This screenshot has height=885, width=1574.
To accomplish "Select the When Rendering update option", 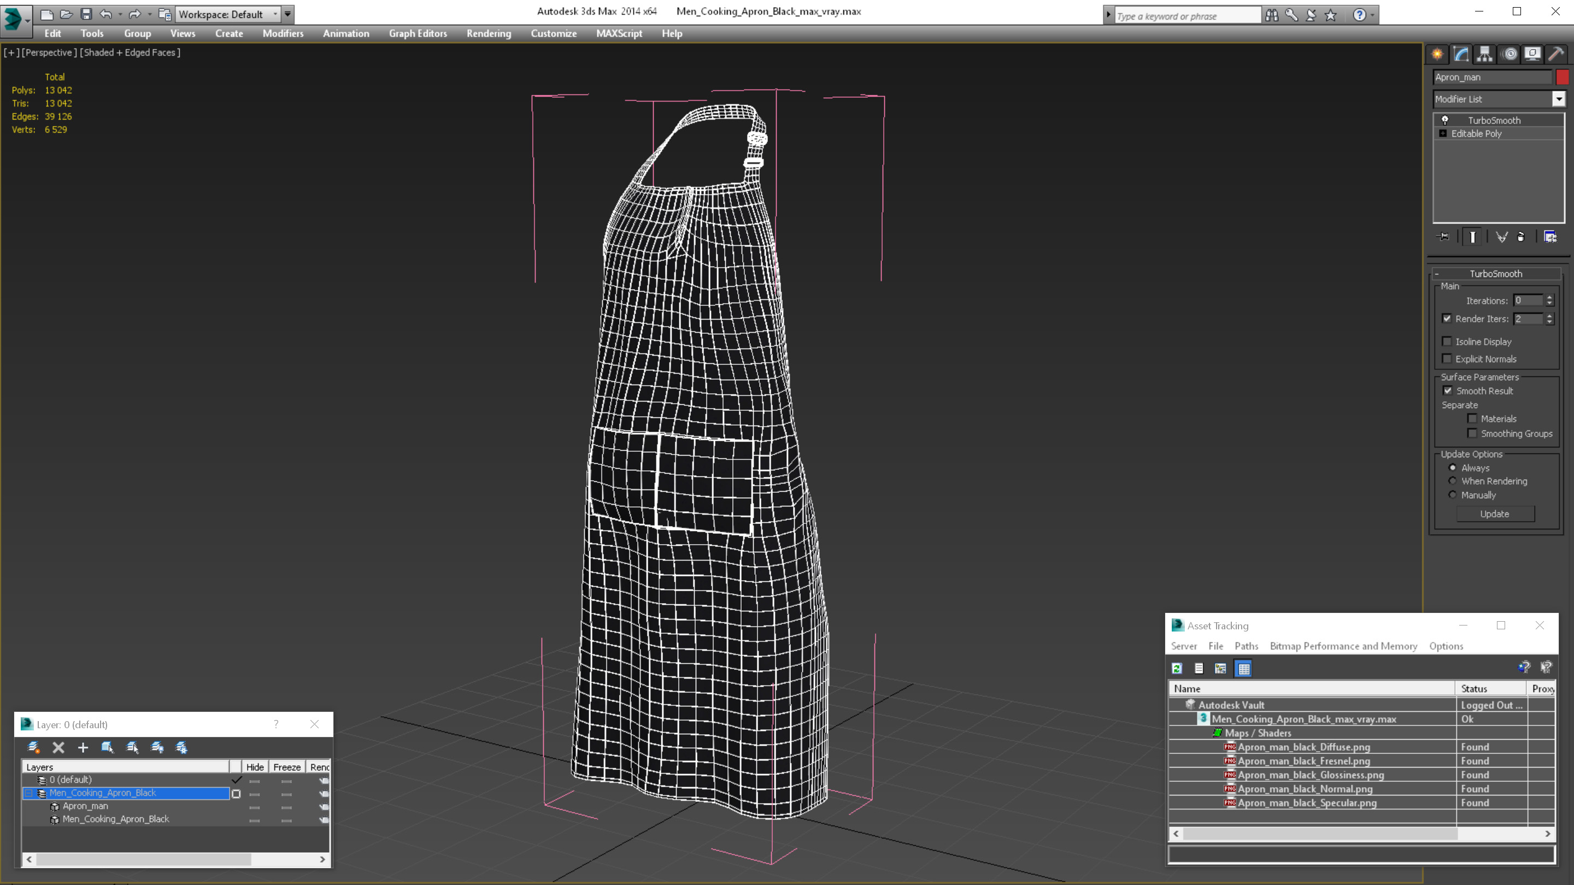I will (x=1453, y=481).
